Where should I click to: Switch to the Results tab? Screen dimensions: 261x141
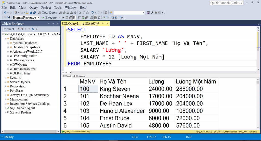(x=67, y=76)
